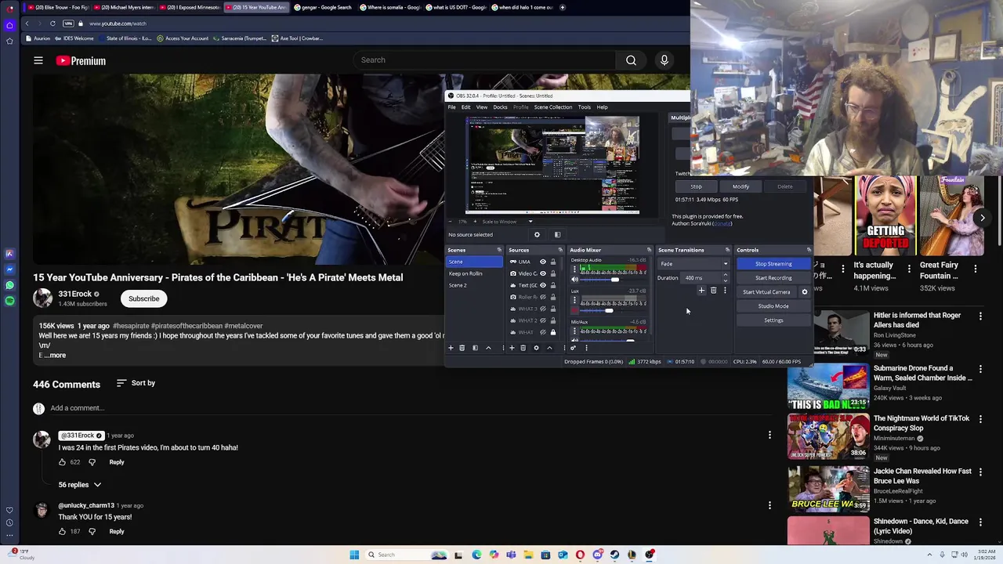
Task: Unlock the Video Capture source
Action: [552, 273]
